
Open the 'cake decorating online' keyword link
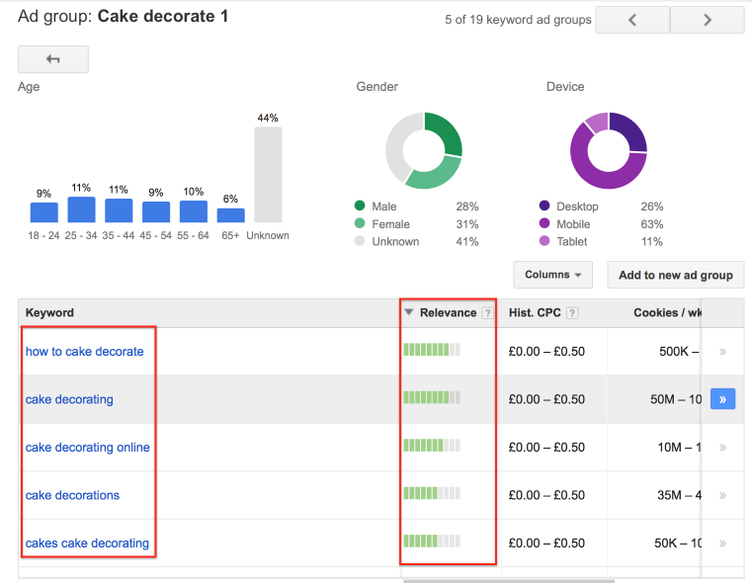click(88, 448)
